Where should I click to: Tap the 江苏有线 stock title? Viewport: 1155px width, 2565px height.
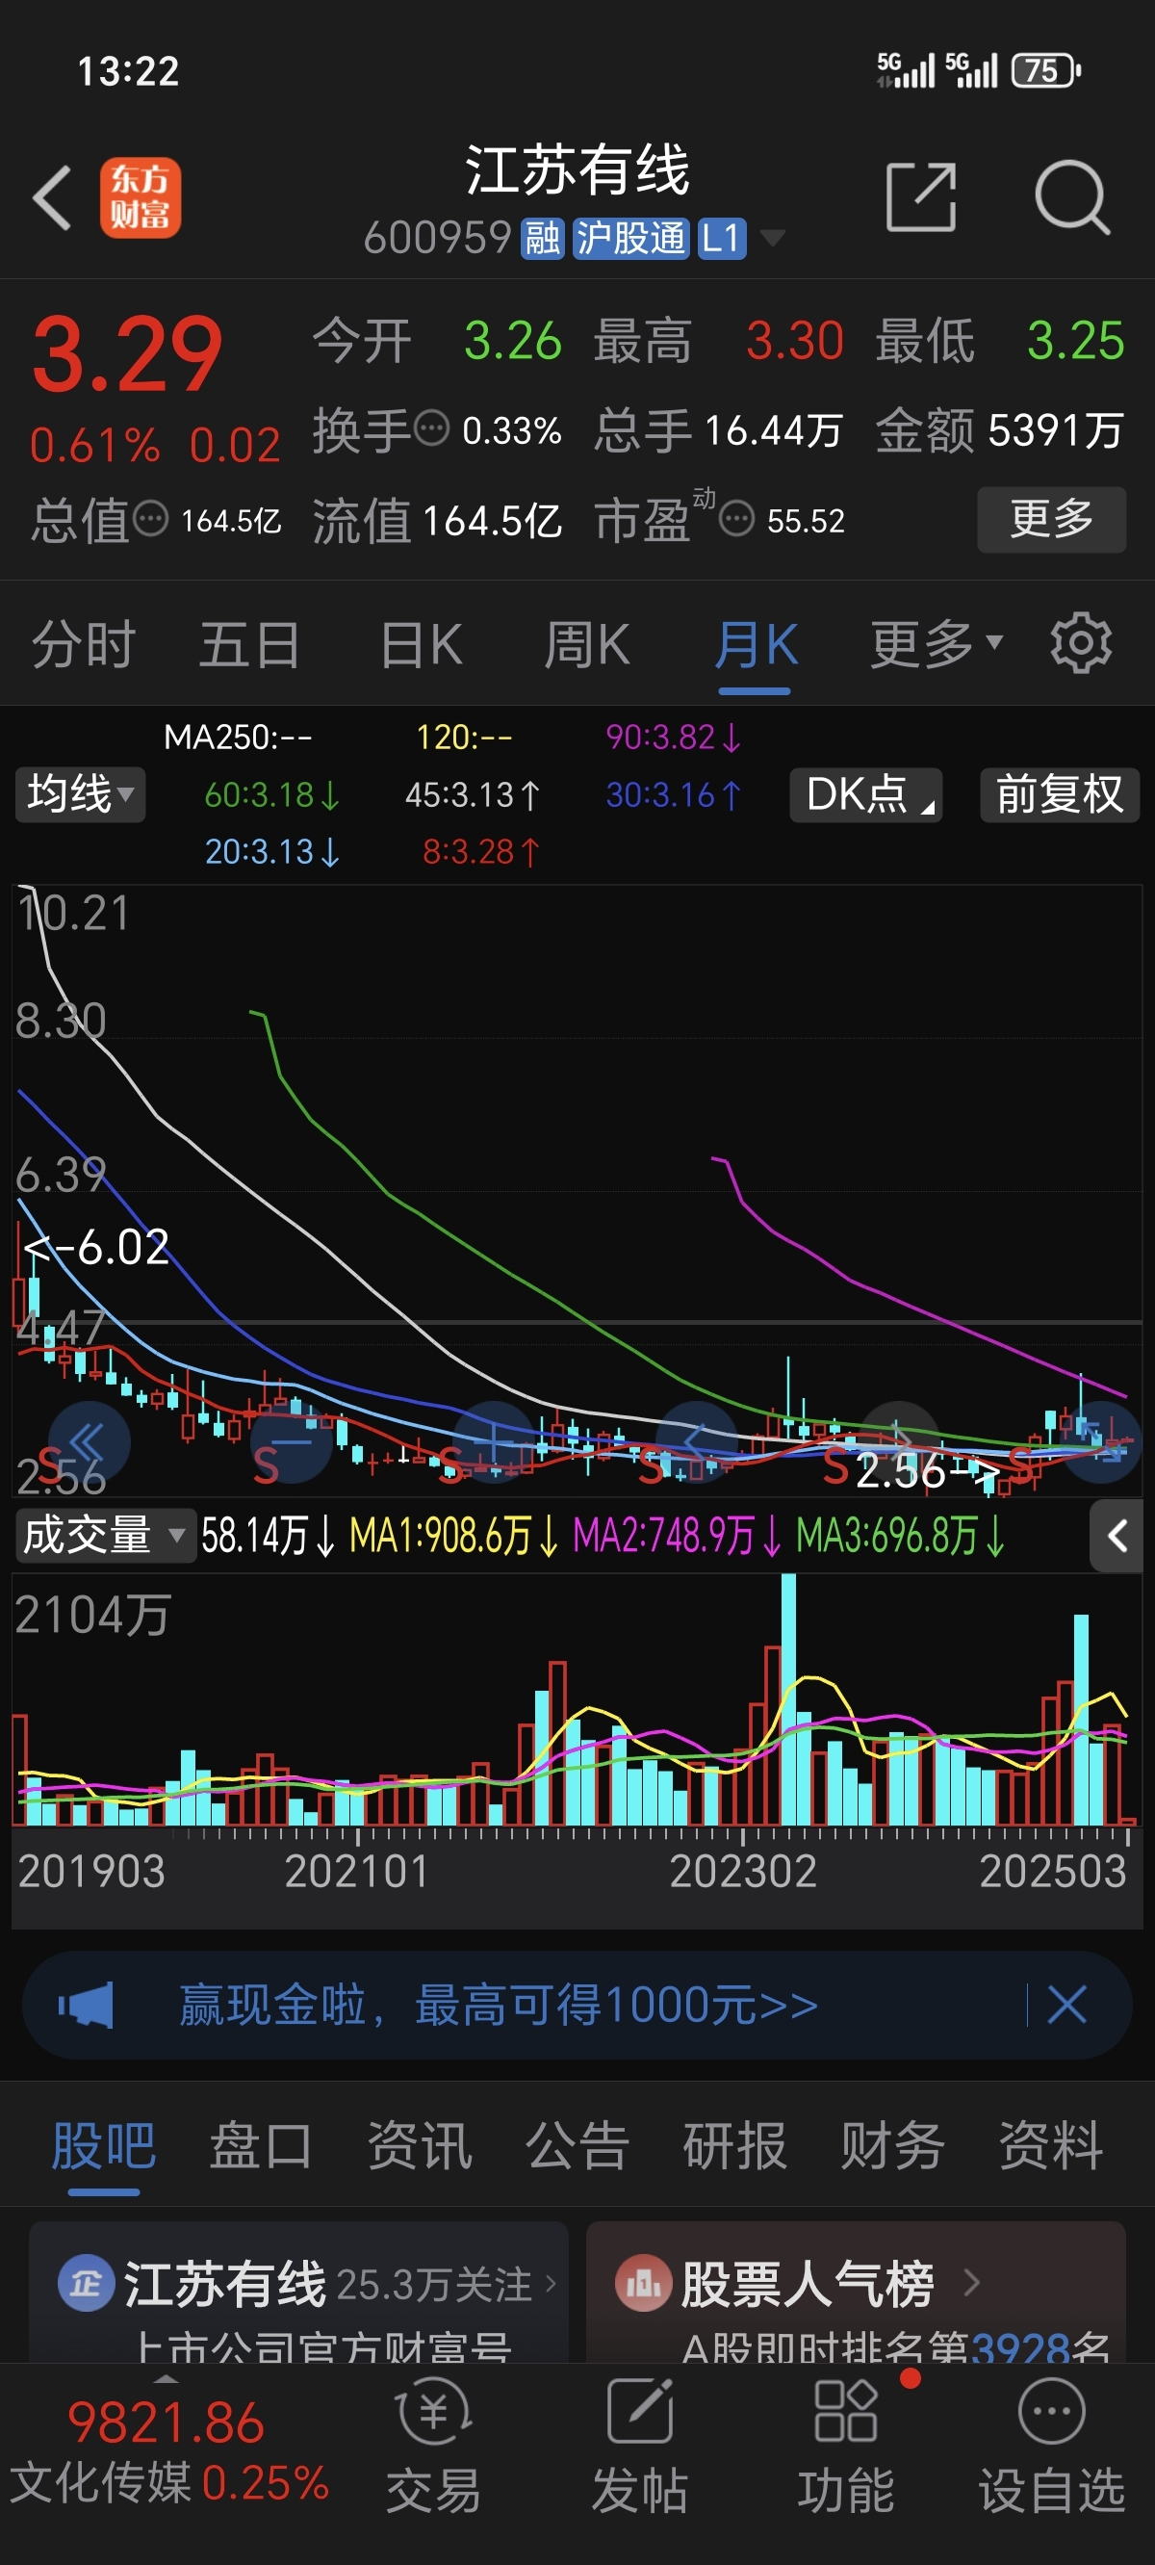pyautogui.click(x=577, y=169)
